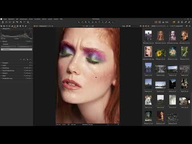Click the minus icon to delete layer

pyautogui.click(x=30, y=60)
